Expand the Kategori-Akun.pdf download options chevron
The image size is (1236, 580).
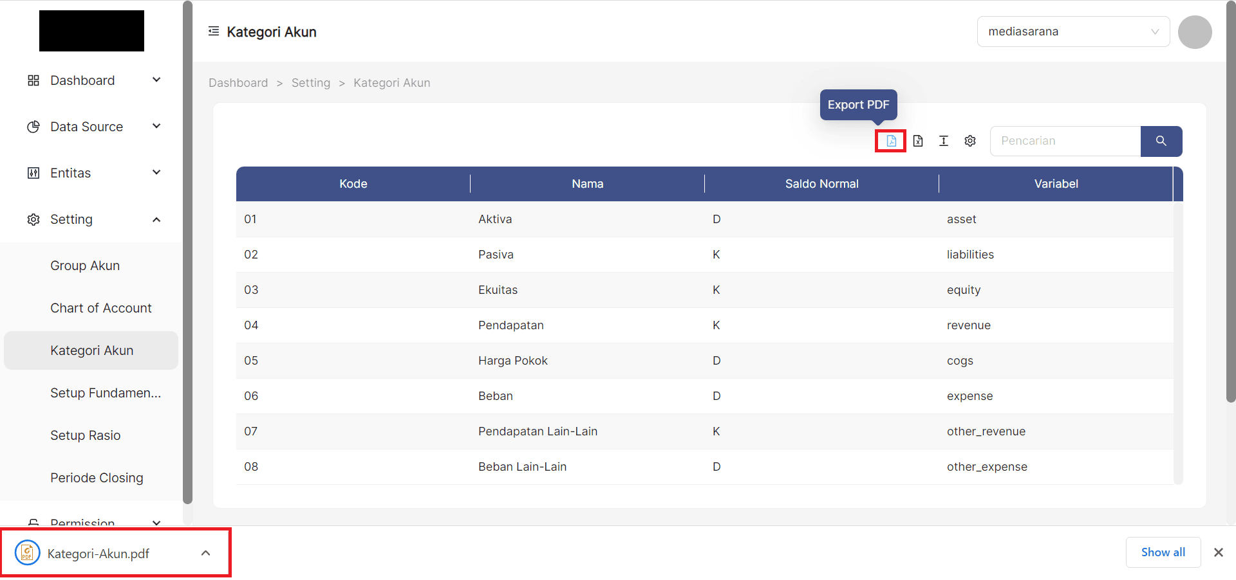coord(205,553)
